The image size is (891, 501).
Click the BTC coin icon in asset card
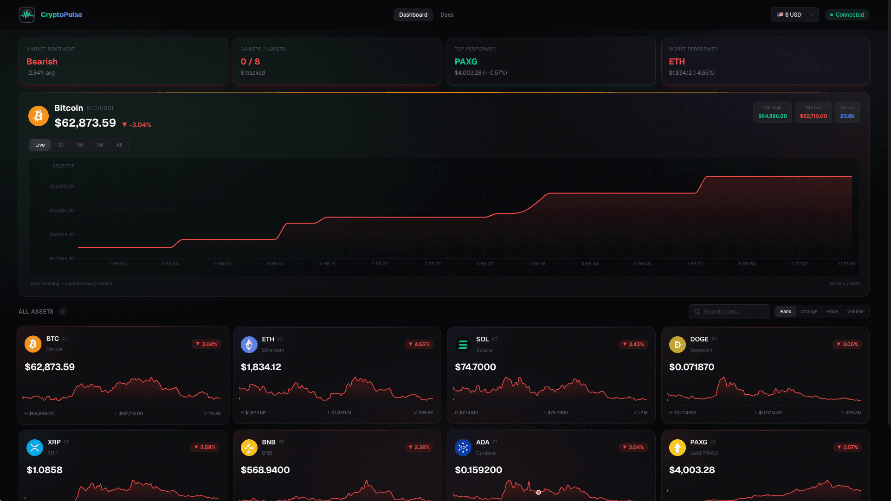33,344
